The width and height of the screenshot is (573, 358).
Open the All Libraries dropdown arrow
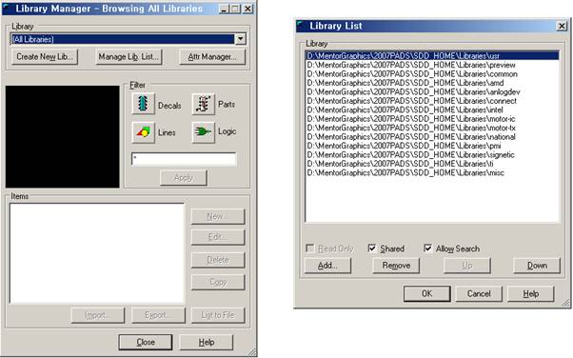click(x=240, y=39)
